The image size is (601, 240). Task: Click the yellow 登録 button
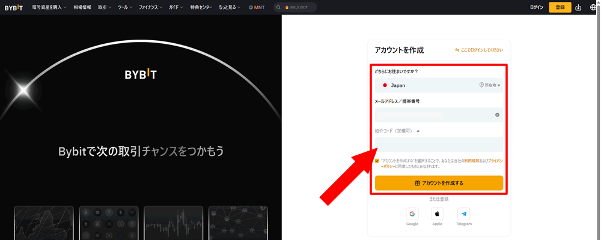560,7
